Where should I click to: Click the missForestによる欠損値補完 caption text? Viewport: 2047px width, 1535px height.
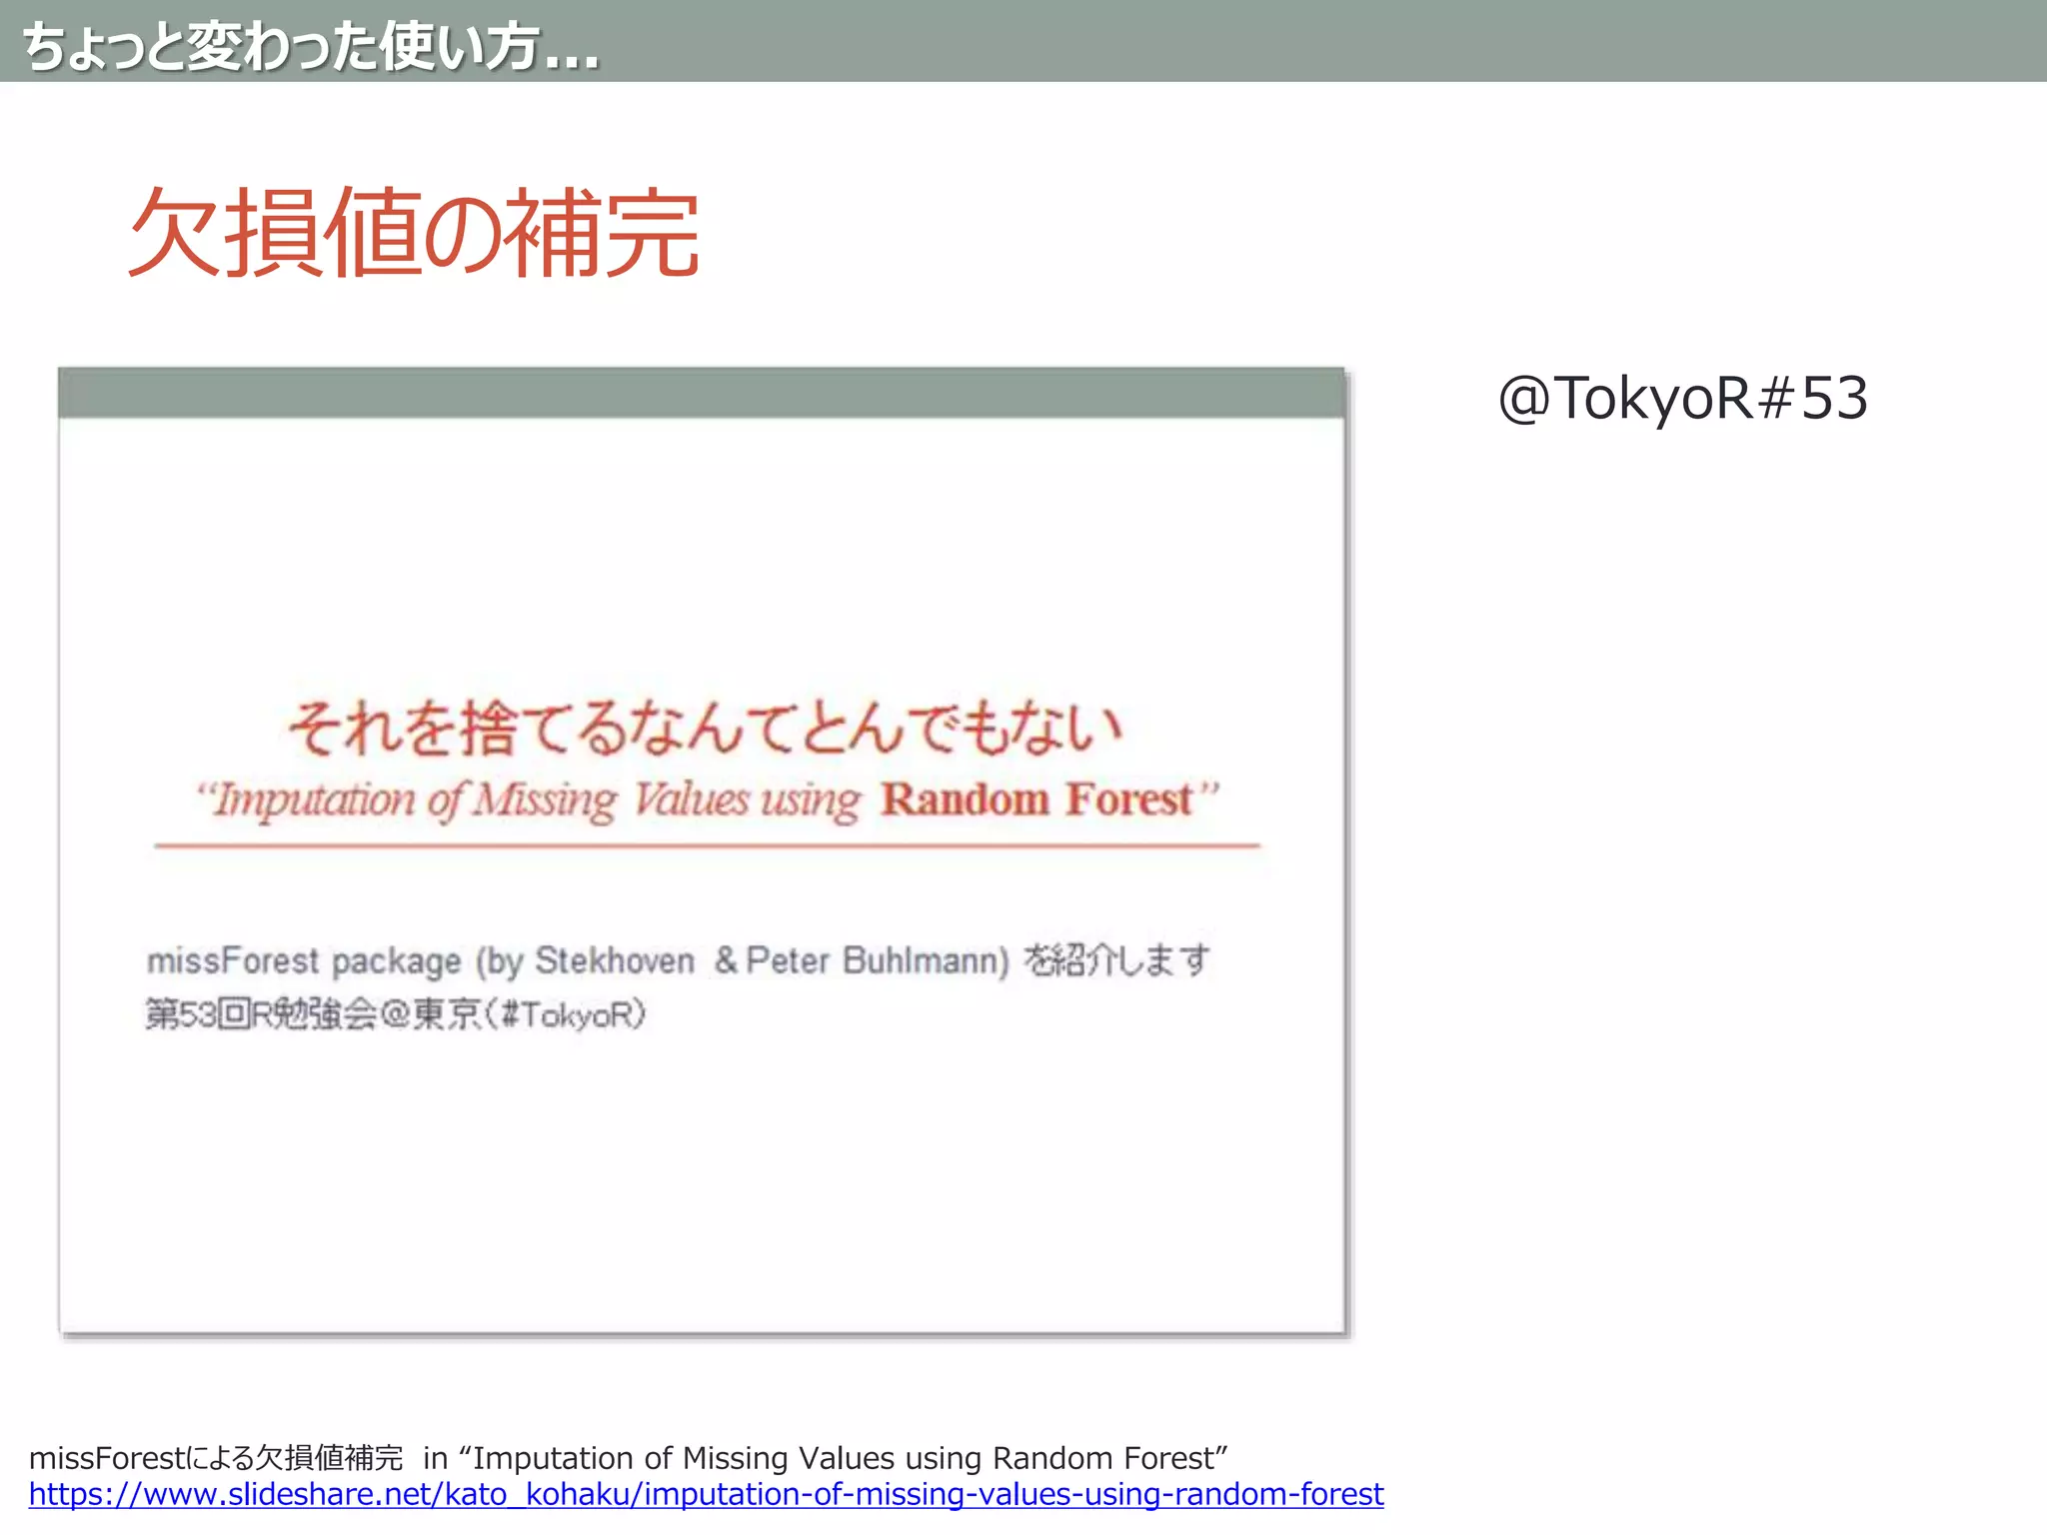[215, 1458]
